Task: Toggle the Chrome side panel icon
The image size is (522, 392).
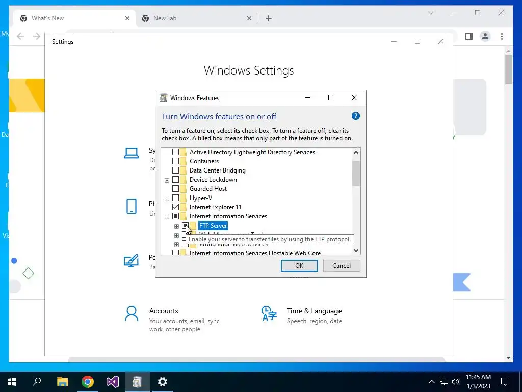Action: [469, 36]
